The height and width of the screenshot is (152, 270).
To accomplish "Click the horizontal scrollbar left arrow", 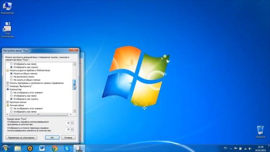I will (7, 114).
